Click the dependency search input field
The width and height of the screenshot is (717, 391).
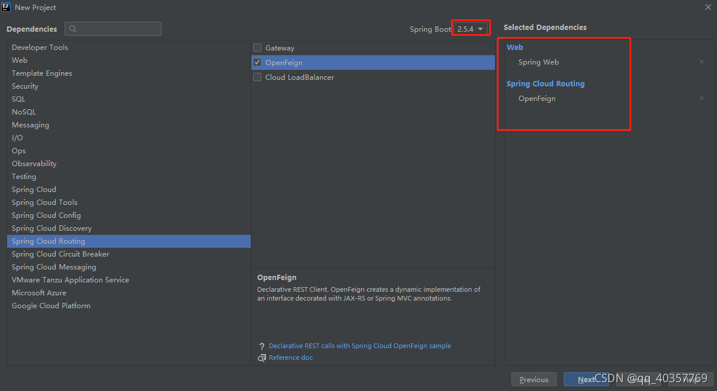(113, 29)
